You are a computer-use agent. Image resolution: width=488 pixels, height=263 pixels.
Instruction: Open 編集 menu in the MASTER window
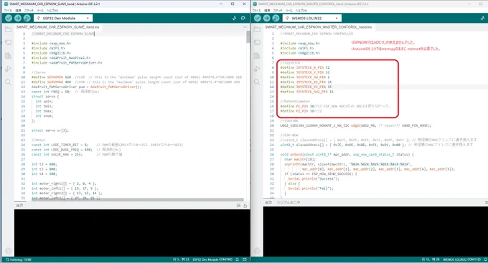tap(268, 10)
